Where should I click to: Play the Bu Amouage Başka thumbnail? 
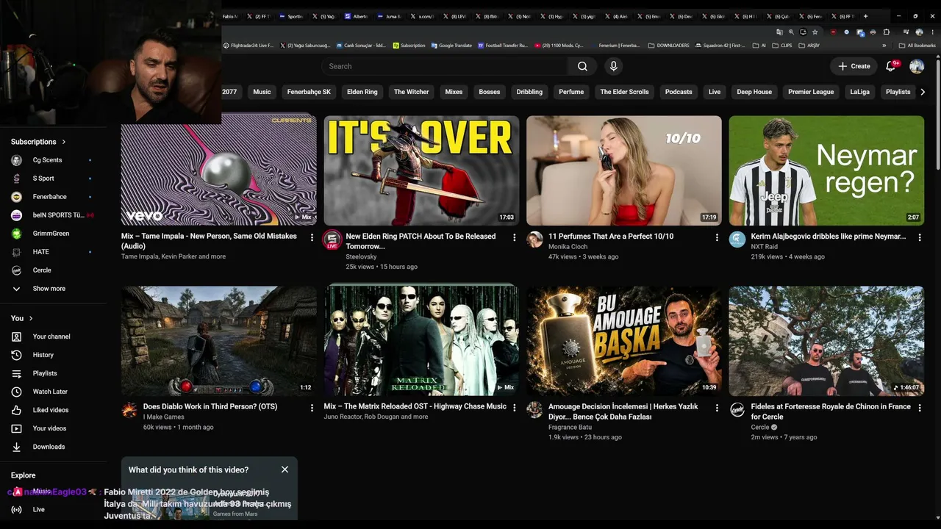click(624, 341)
